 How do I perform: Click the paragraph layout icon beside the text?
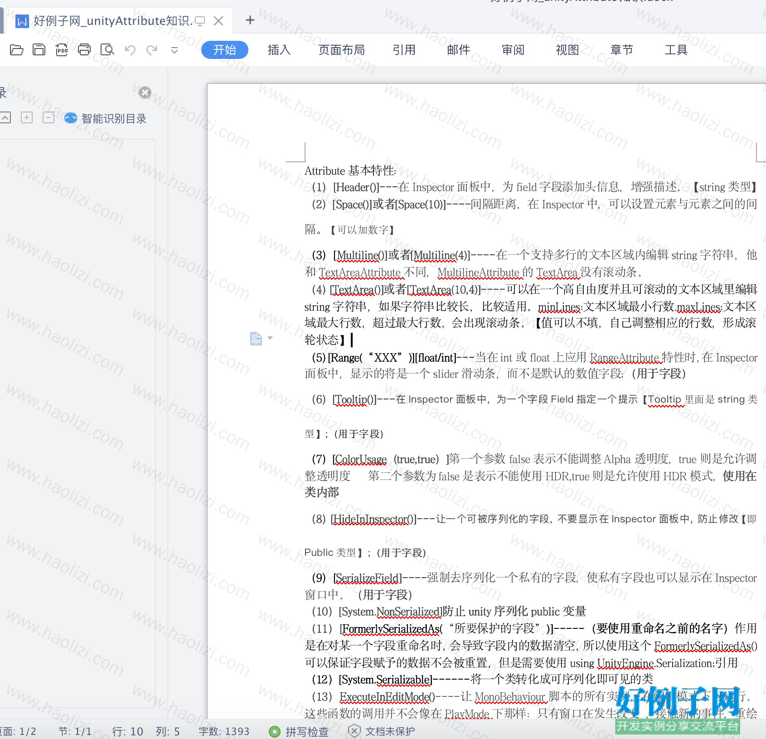click(x=256, y=338)
